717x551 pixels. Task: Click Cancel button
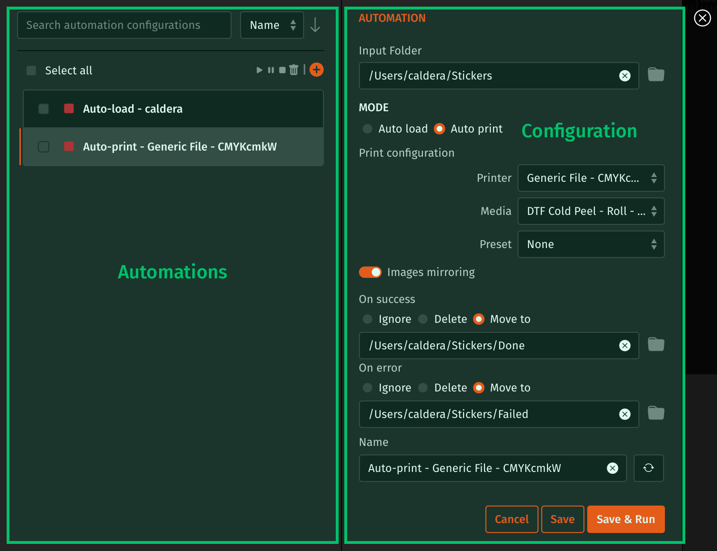[511, 519]
